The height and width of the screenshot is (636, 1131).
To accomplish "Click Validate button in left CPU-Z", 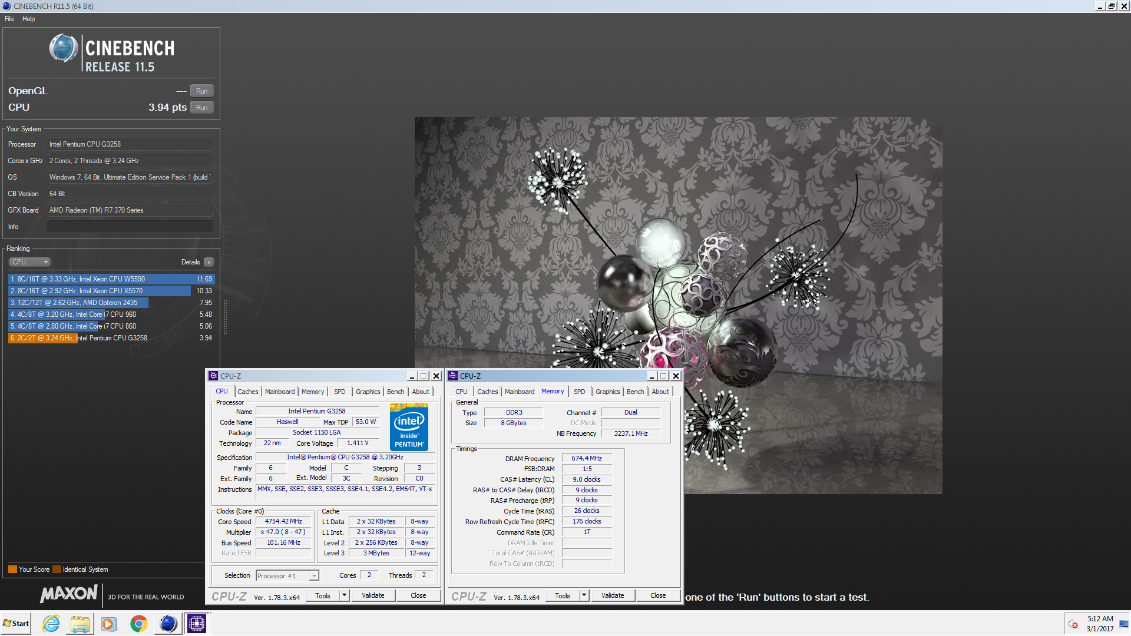I will click(373, 595).
